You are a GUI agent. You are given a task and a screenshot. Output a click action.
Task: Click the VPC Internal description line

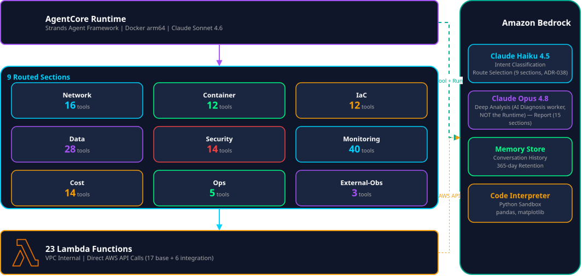click(x=130, y=258)
